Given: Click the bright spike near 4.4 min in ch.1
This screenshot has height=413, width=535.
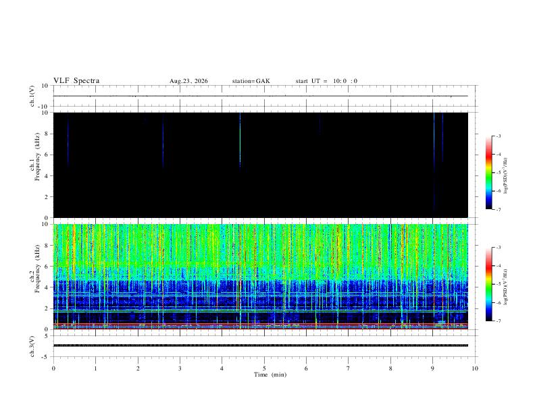Looking at the screenshot, I should tap(240, 138).
